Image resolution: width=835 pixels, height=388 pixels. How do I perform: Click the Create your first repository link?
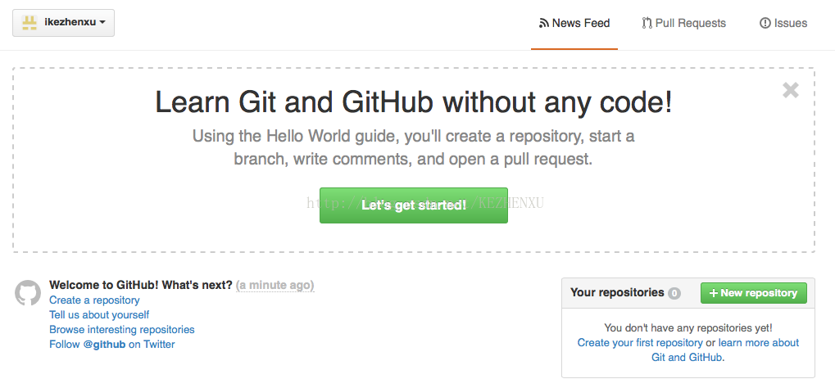tap(639, 343)
